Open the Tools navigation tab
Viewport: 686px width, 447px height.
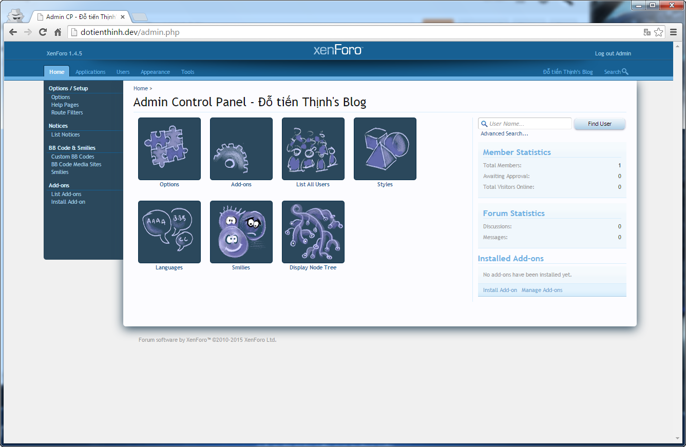coord(188,72)
